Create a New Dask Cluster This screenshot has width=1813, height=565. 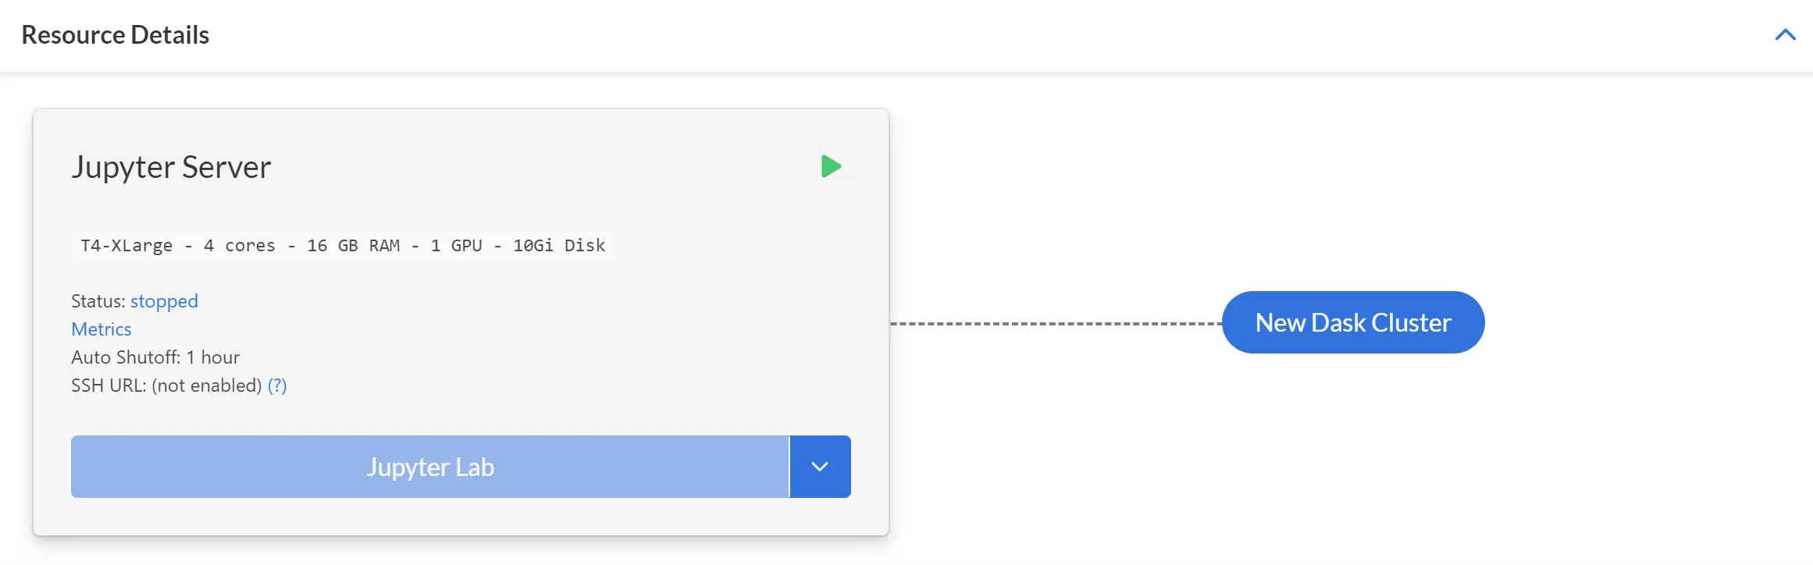(1352, 322)
